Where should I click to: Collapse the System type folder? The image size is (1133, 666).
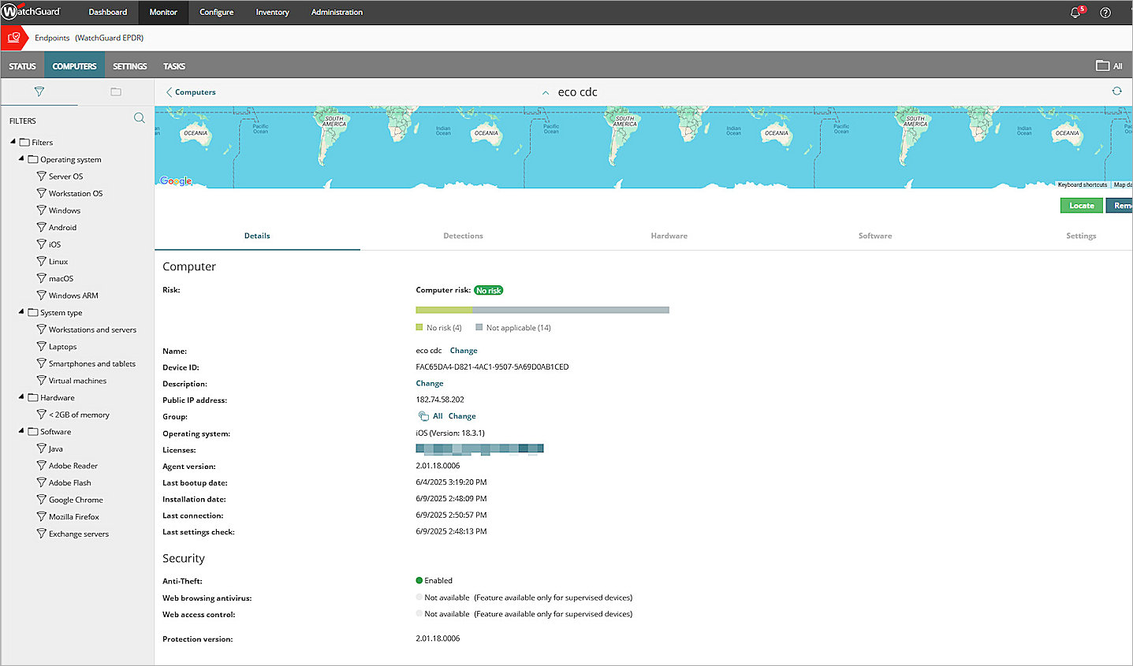coord(21,311)
